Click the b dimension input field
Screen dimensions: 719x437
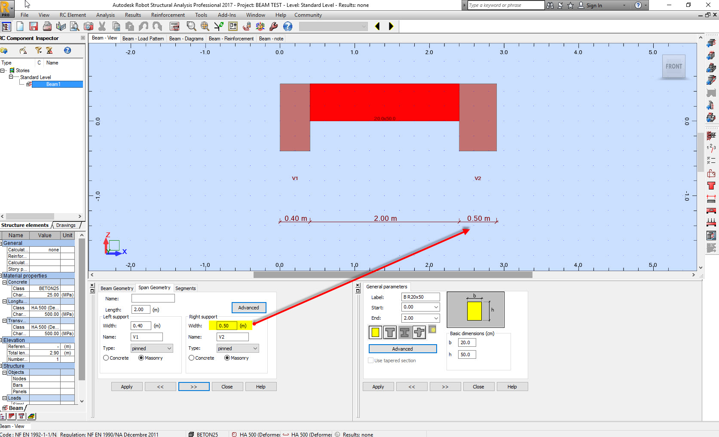point(467,342)
